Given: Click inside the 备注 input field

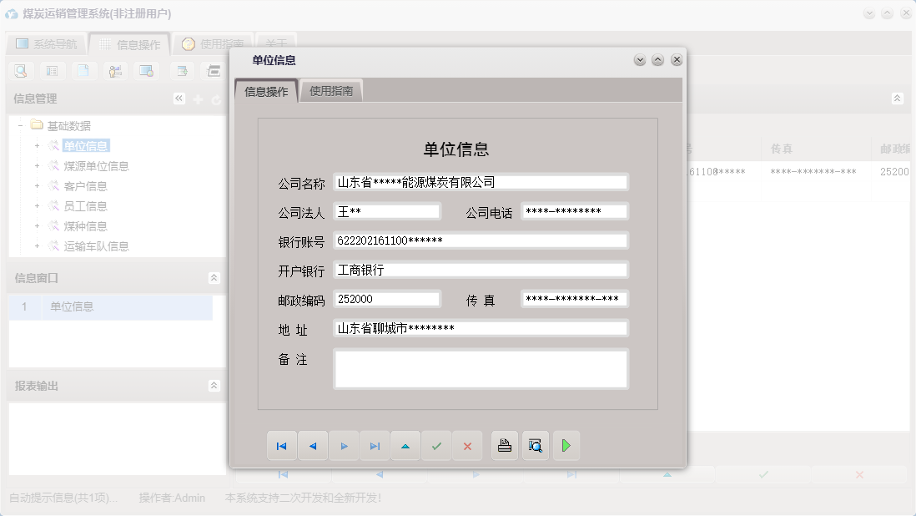Looking at the screenshot, I should (481, 367).
